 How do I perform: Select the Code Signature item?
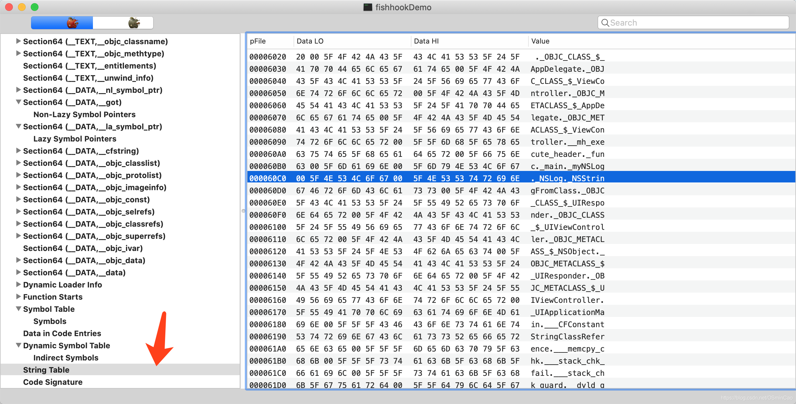point(53,382)
